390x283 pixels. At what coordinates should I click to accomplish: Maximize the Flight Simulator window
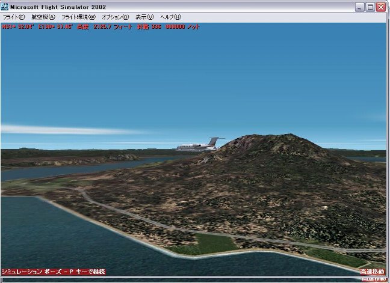click(x=370, y=7)
